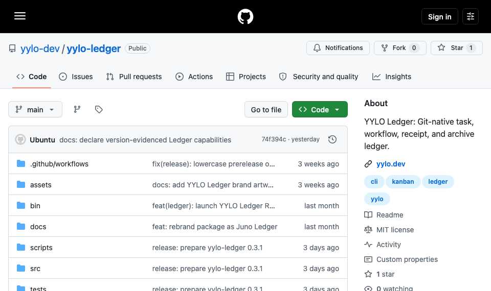The height and width of the screenshot is (291, 491).
Task: Click the Readme book icon
Action: [x=368, y=215]
